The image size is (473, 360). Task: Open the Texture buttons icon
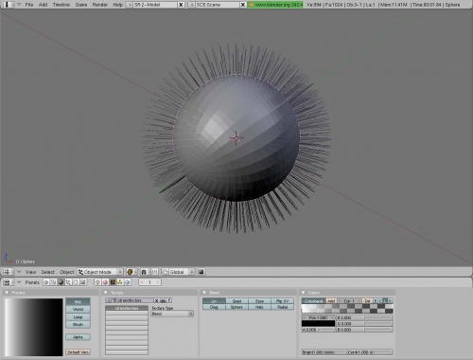click(x=113, y=282)
